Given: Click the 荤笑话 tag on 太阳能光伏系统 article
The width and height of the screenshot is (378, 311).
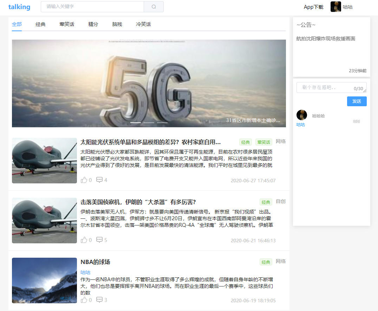Looking at the screenshot, I should pos(263,142).
